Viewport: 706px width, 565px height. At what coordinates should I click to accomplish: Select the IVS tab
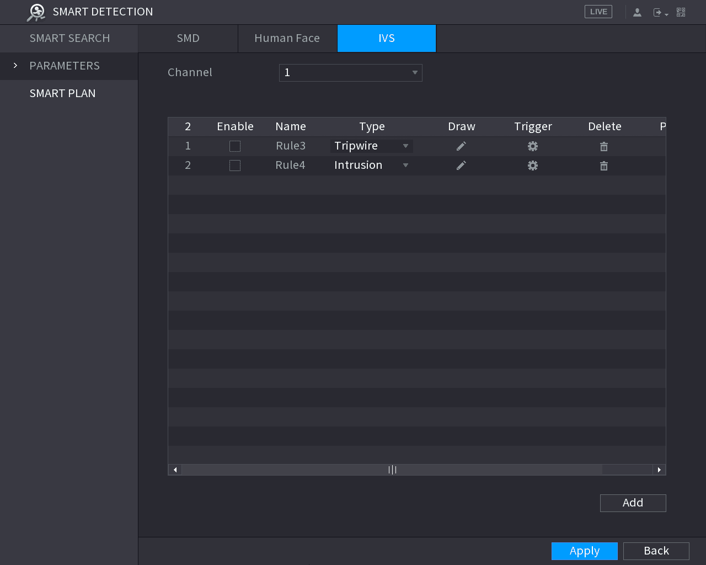coord(387,39)
